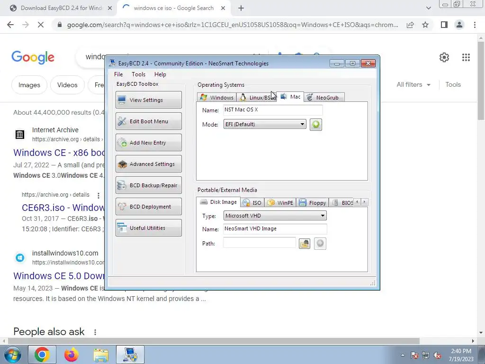Expand the Type dropdown showing Microsoft VHD
Screen dimensions: 485x364
tap(275, 216)
